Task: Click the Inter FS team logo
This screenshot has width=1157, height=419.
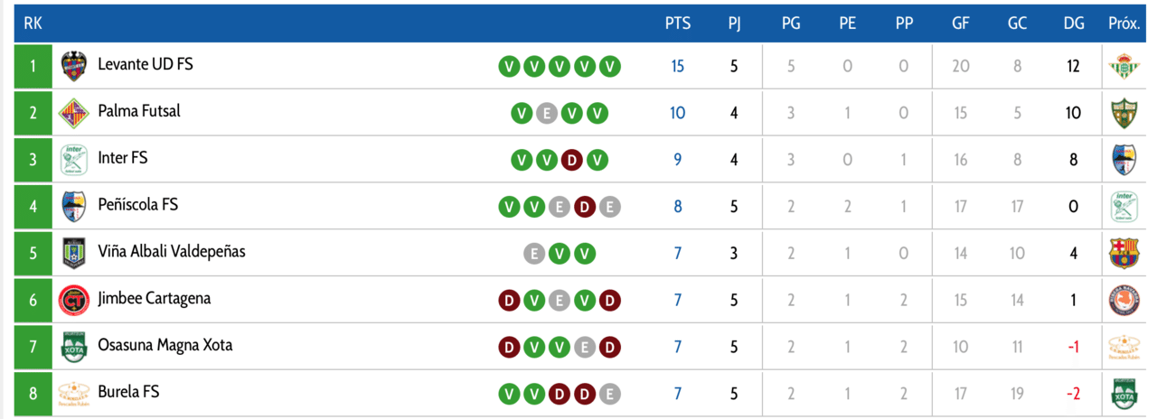Action: (73, 160)
